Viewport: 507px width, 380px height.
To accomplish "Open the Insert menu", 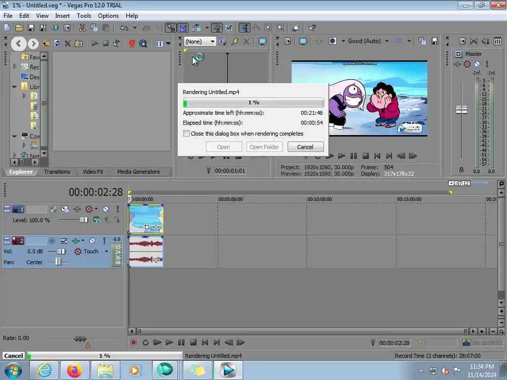I will 62,16.
